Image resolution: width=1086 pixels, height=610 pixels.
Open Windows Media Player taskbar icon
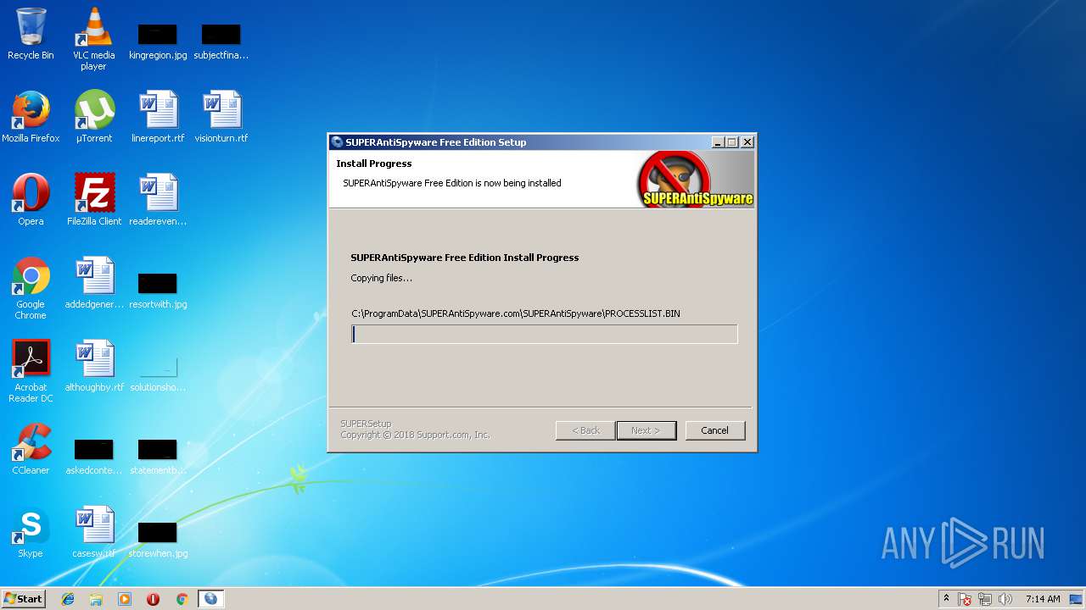click(x=125, y=599)
